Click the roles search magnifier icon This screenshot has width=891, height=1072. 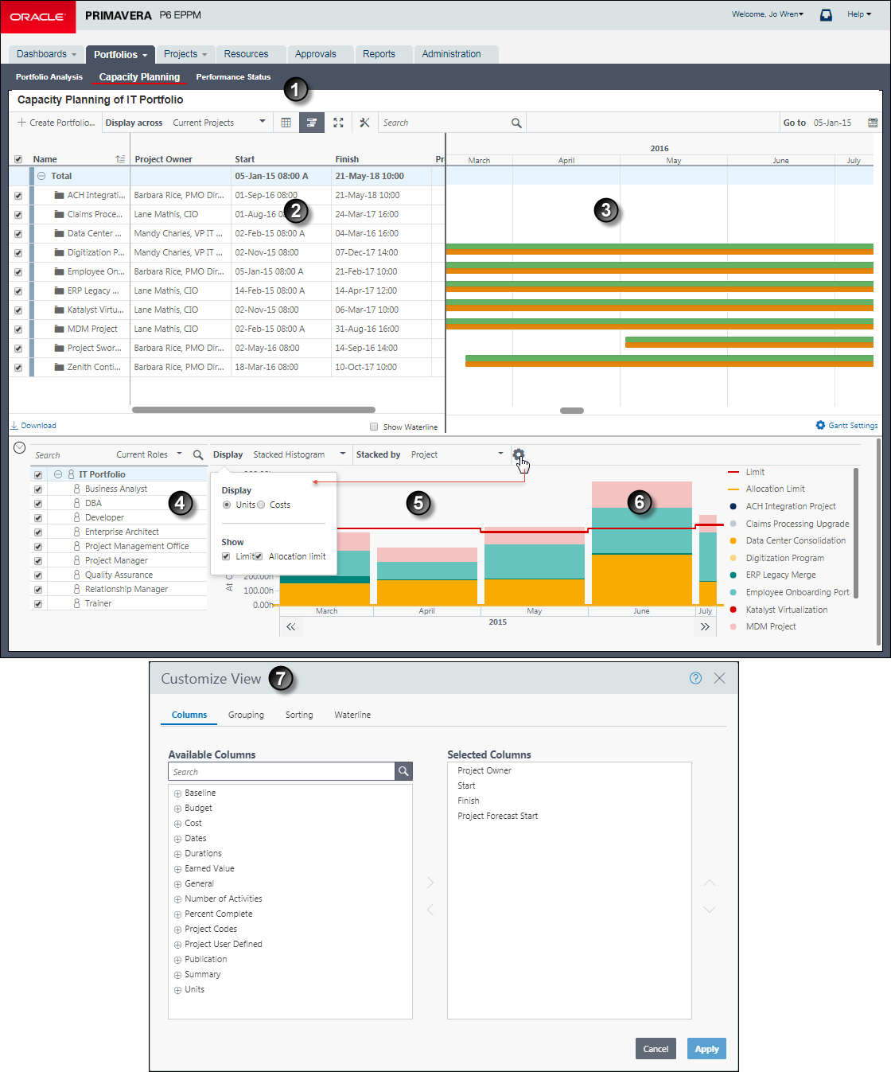click(198, 454)
